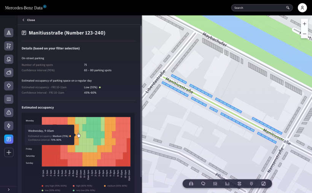Select the '65 - 80 parking spots' value
The width and height of the screenshot is (312, 193).
point(98,70)
